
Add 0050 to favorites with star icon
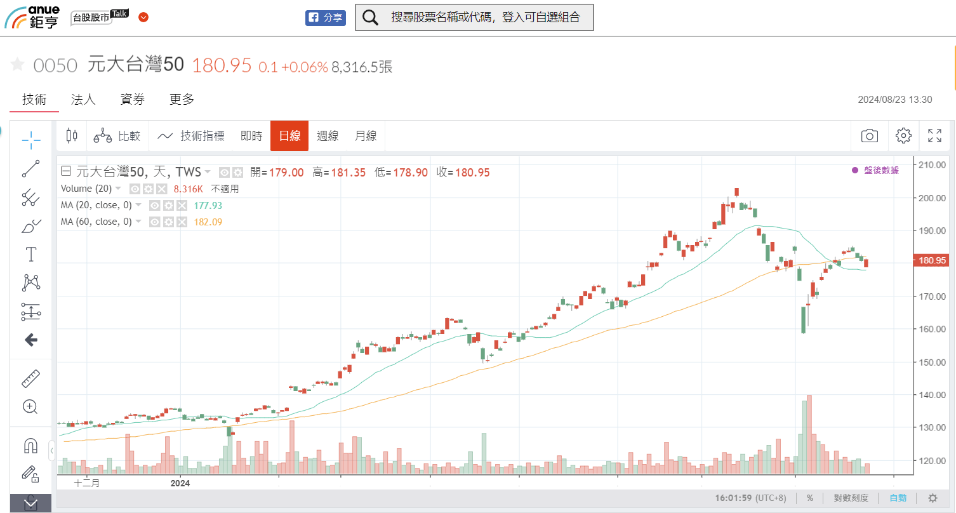[x=18, y=64]
